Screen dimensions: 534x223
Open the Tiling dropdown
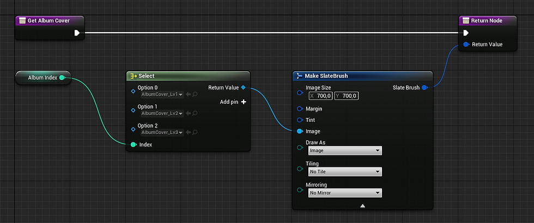344,172
